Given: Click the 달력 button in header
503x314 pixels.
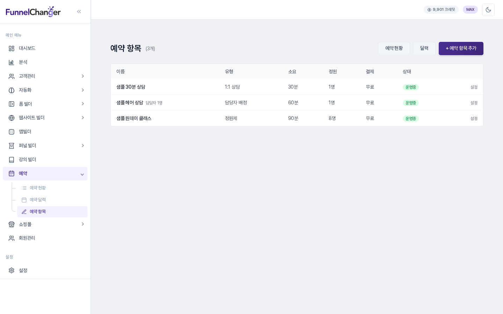Looking at the screenshot, I should pos(424,48).
